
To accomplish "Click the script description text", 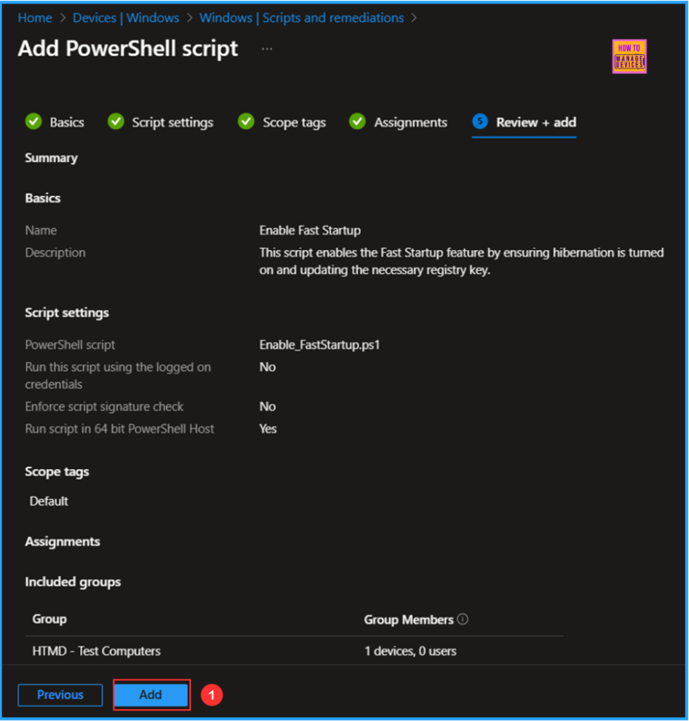I will 461,261.
